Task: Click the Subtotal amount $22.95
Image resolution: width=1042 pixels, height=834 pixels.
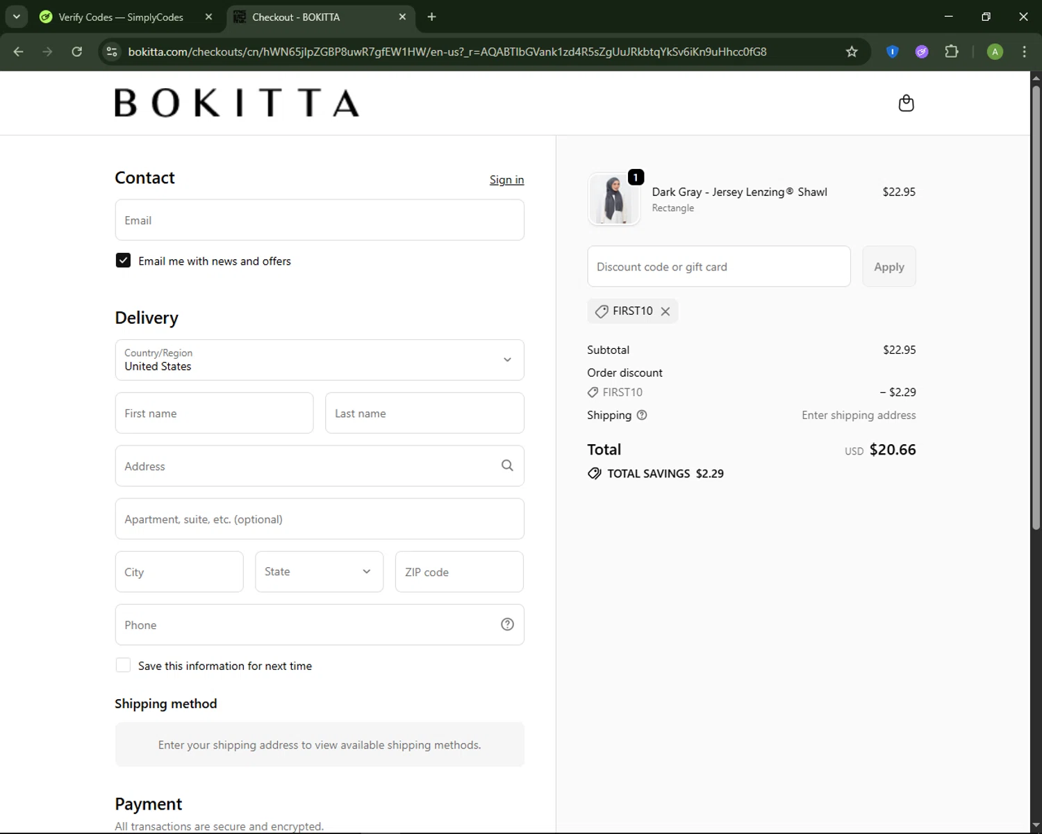Action: (x=900, y=350)
